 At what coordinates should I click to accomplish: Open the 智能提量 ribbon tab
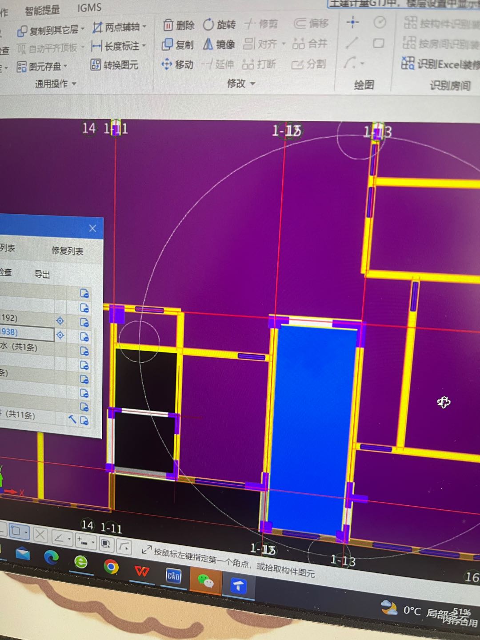pos(42,10)
